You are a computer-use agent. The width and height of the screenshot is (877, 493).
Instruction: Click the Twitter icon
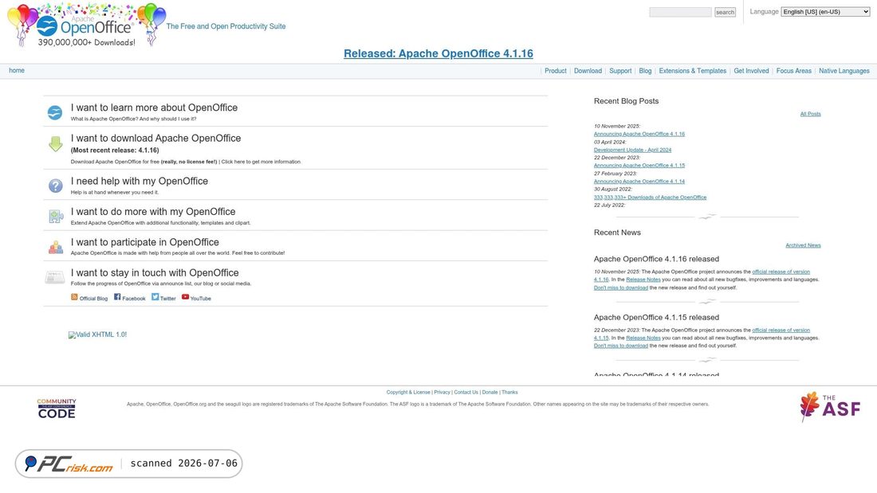click(155, 297)
